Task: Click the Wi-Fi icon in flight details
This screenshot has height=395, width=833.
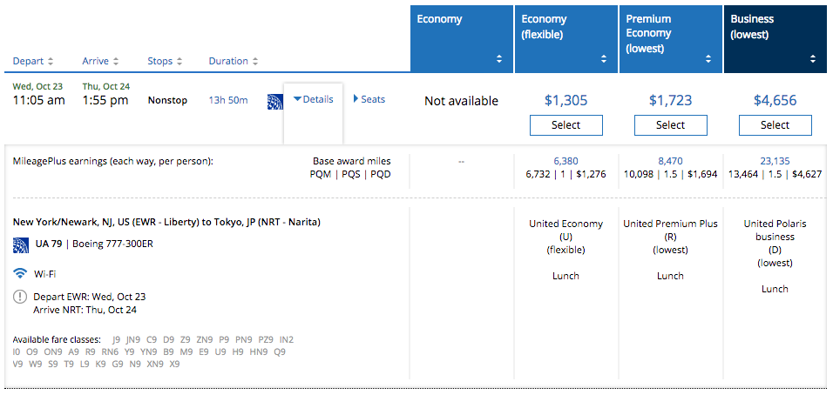Action: pyautogui.click(x=20, y=272)
